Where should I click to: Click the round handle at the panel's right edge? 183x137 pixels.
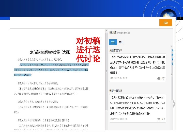coord(174,104)
